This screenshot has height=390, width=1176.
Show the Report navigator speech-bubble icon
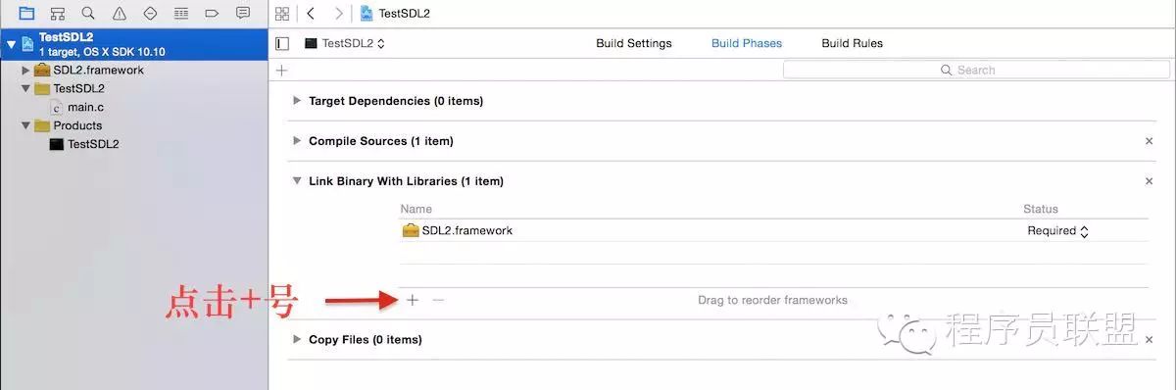point(243,13)
